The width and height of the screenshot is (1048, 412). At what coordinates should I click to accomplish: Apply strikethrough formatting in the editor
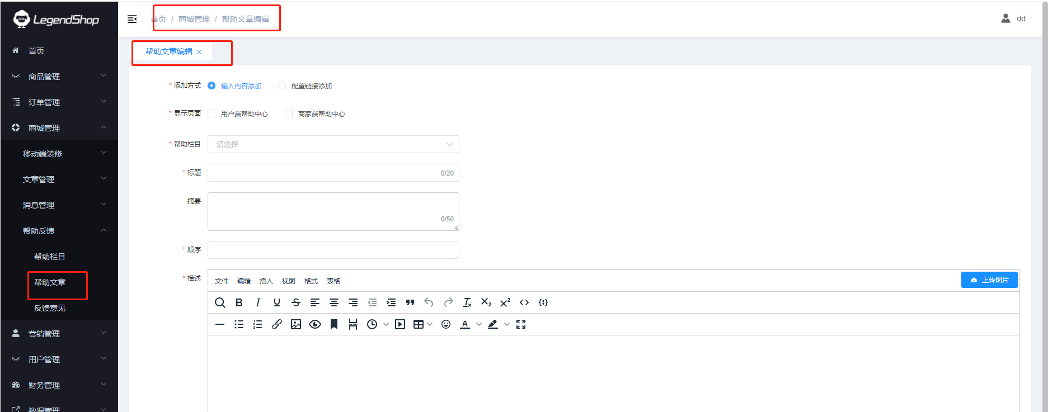click(x=296, y=302)
